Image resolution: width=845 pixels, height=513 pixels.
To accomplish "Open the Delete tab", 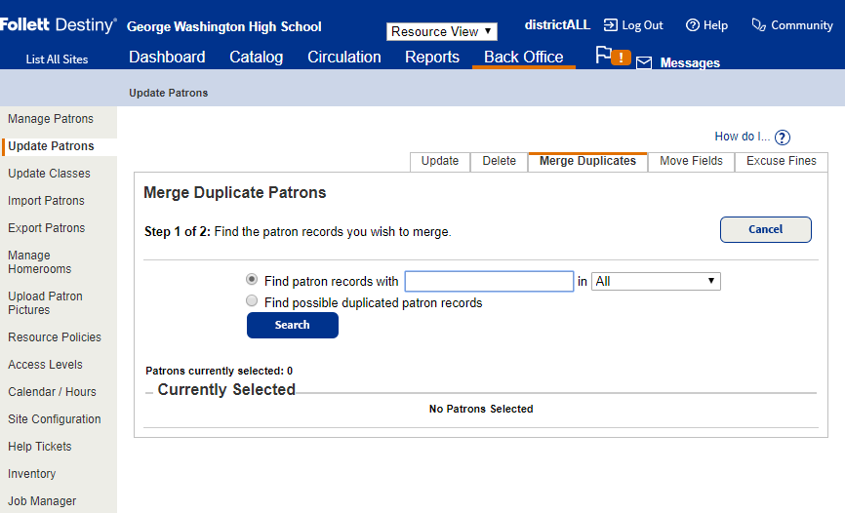I will [x=499, y=161].
